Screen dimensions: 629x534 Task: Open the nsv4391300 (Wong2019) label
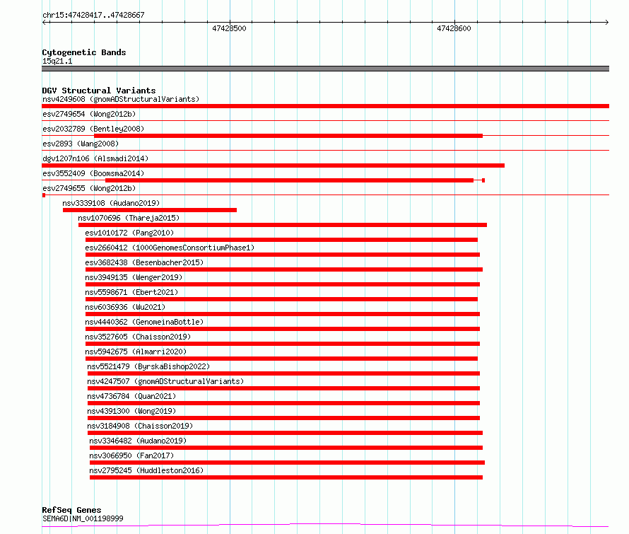[131, 411]
